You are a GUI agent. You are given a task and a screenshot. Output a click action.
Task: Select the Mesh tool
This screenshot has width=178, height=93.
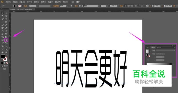[3, 40]
